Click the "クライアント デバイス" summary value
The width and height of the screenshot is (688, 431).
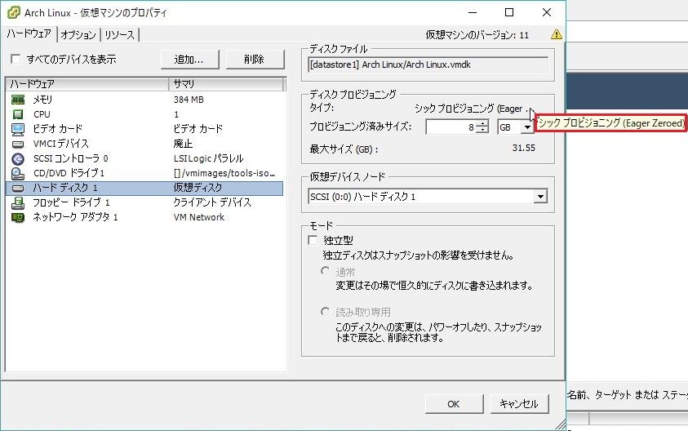212,202
